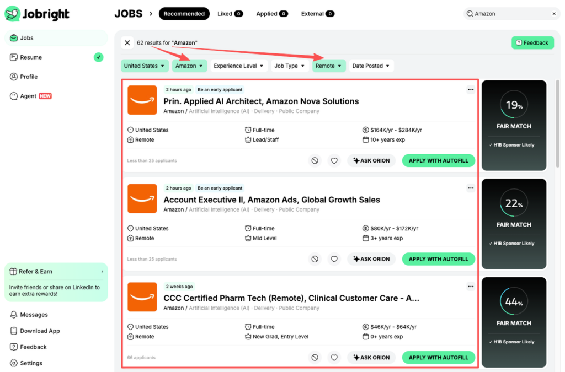Expand the Date Posted filter
This screenshot has height=372, width=565.
pyautogui.click(x=371, y=66)
